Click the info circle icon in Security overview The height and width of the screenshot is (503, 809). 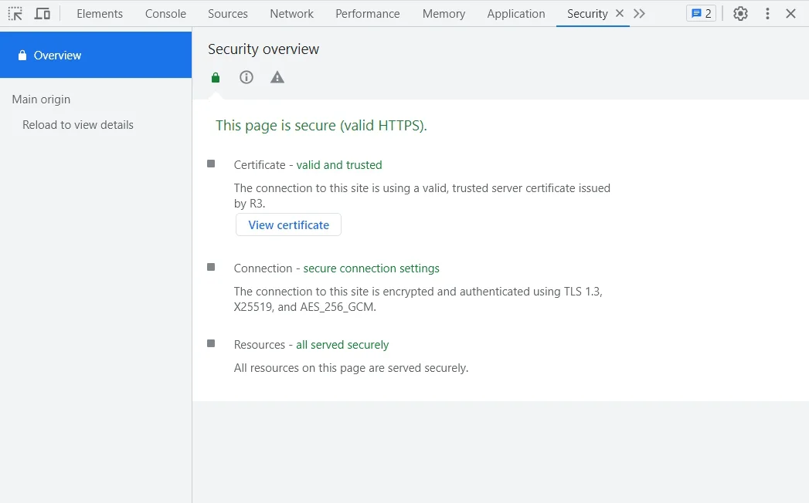[246, 77]
